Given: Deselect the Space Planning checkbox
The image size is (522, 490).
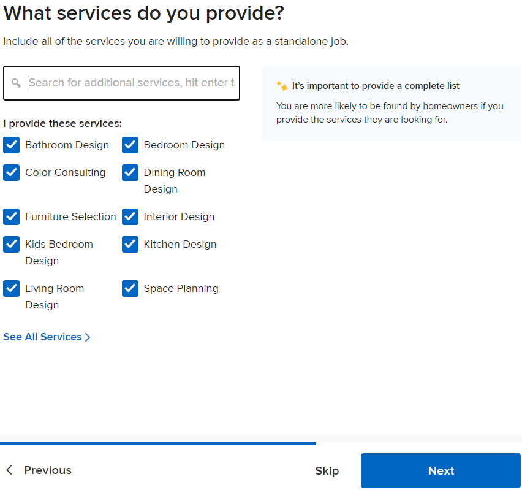Looking at the screenshot, I should (x=130, y=288).
